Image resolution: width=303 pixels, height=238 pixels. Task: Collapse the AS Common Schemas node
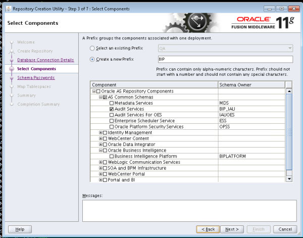pos(100,97)
